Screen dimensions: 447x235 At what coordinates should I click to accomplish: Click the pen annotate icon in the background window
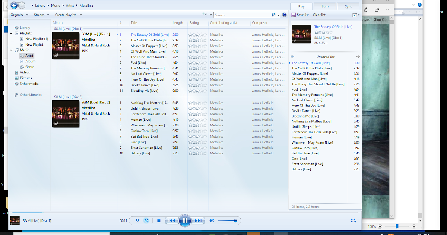(366, 10)
